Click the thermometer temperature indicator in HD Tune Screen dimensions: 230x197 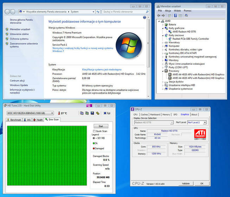pyautogui.click(x=59, y=113)
